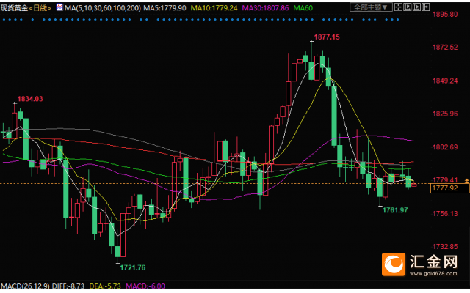
Task: Activate the crosshair cursor tool icon
Action: point(398,7)
